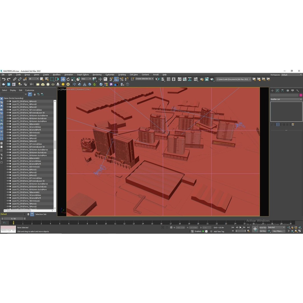The image size is (303, 303).
Task: Click the Undo arrow icon
Action: [x=4, y=79]
